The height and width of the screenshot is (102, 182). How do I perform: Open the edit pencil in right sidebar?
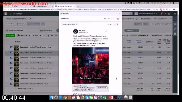[175, 29]
